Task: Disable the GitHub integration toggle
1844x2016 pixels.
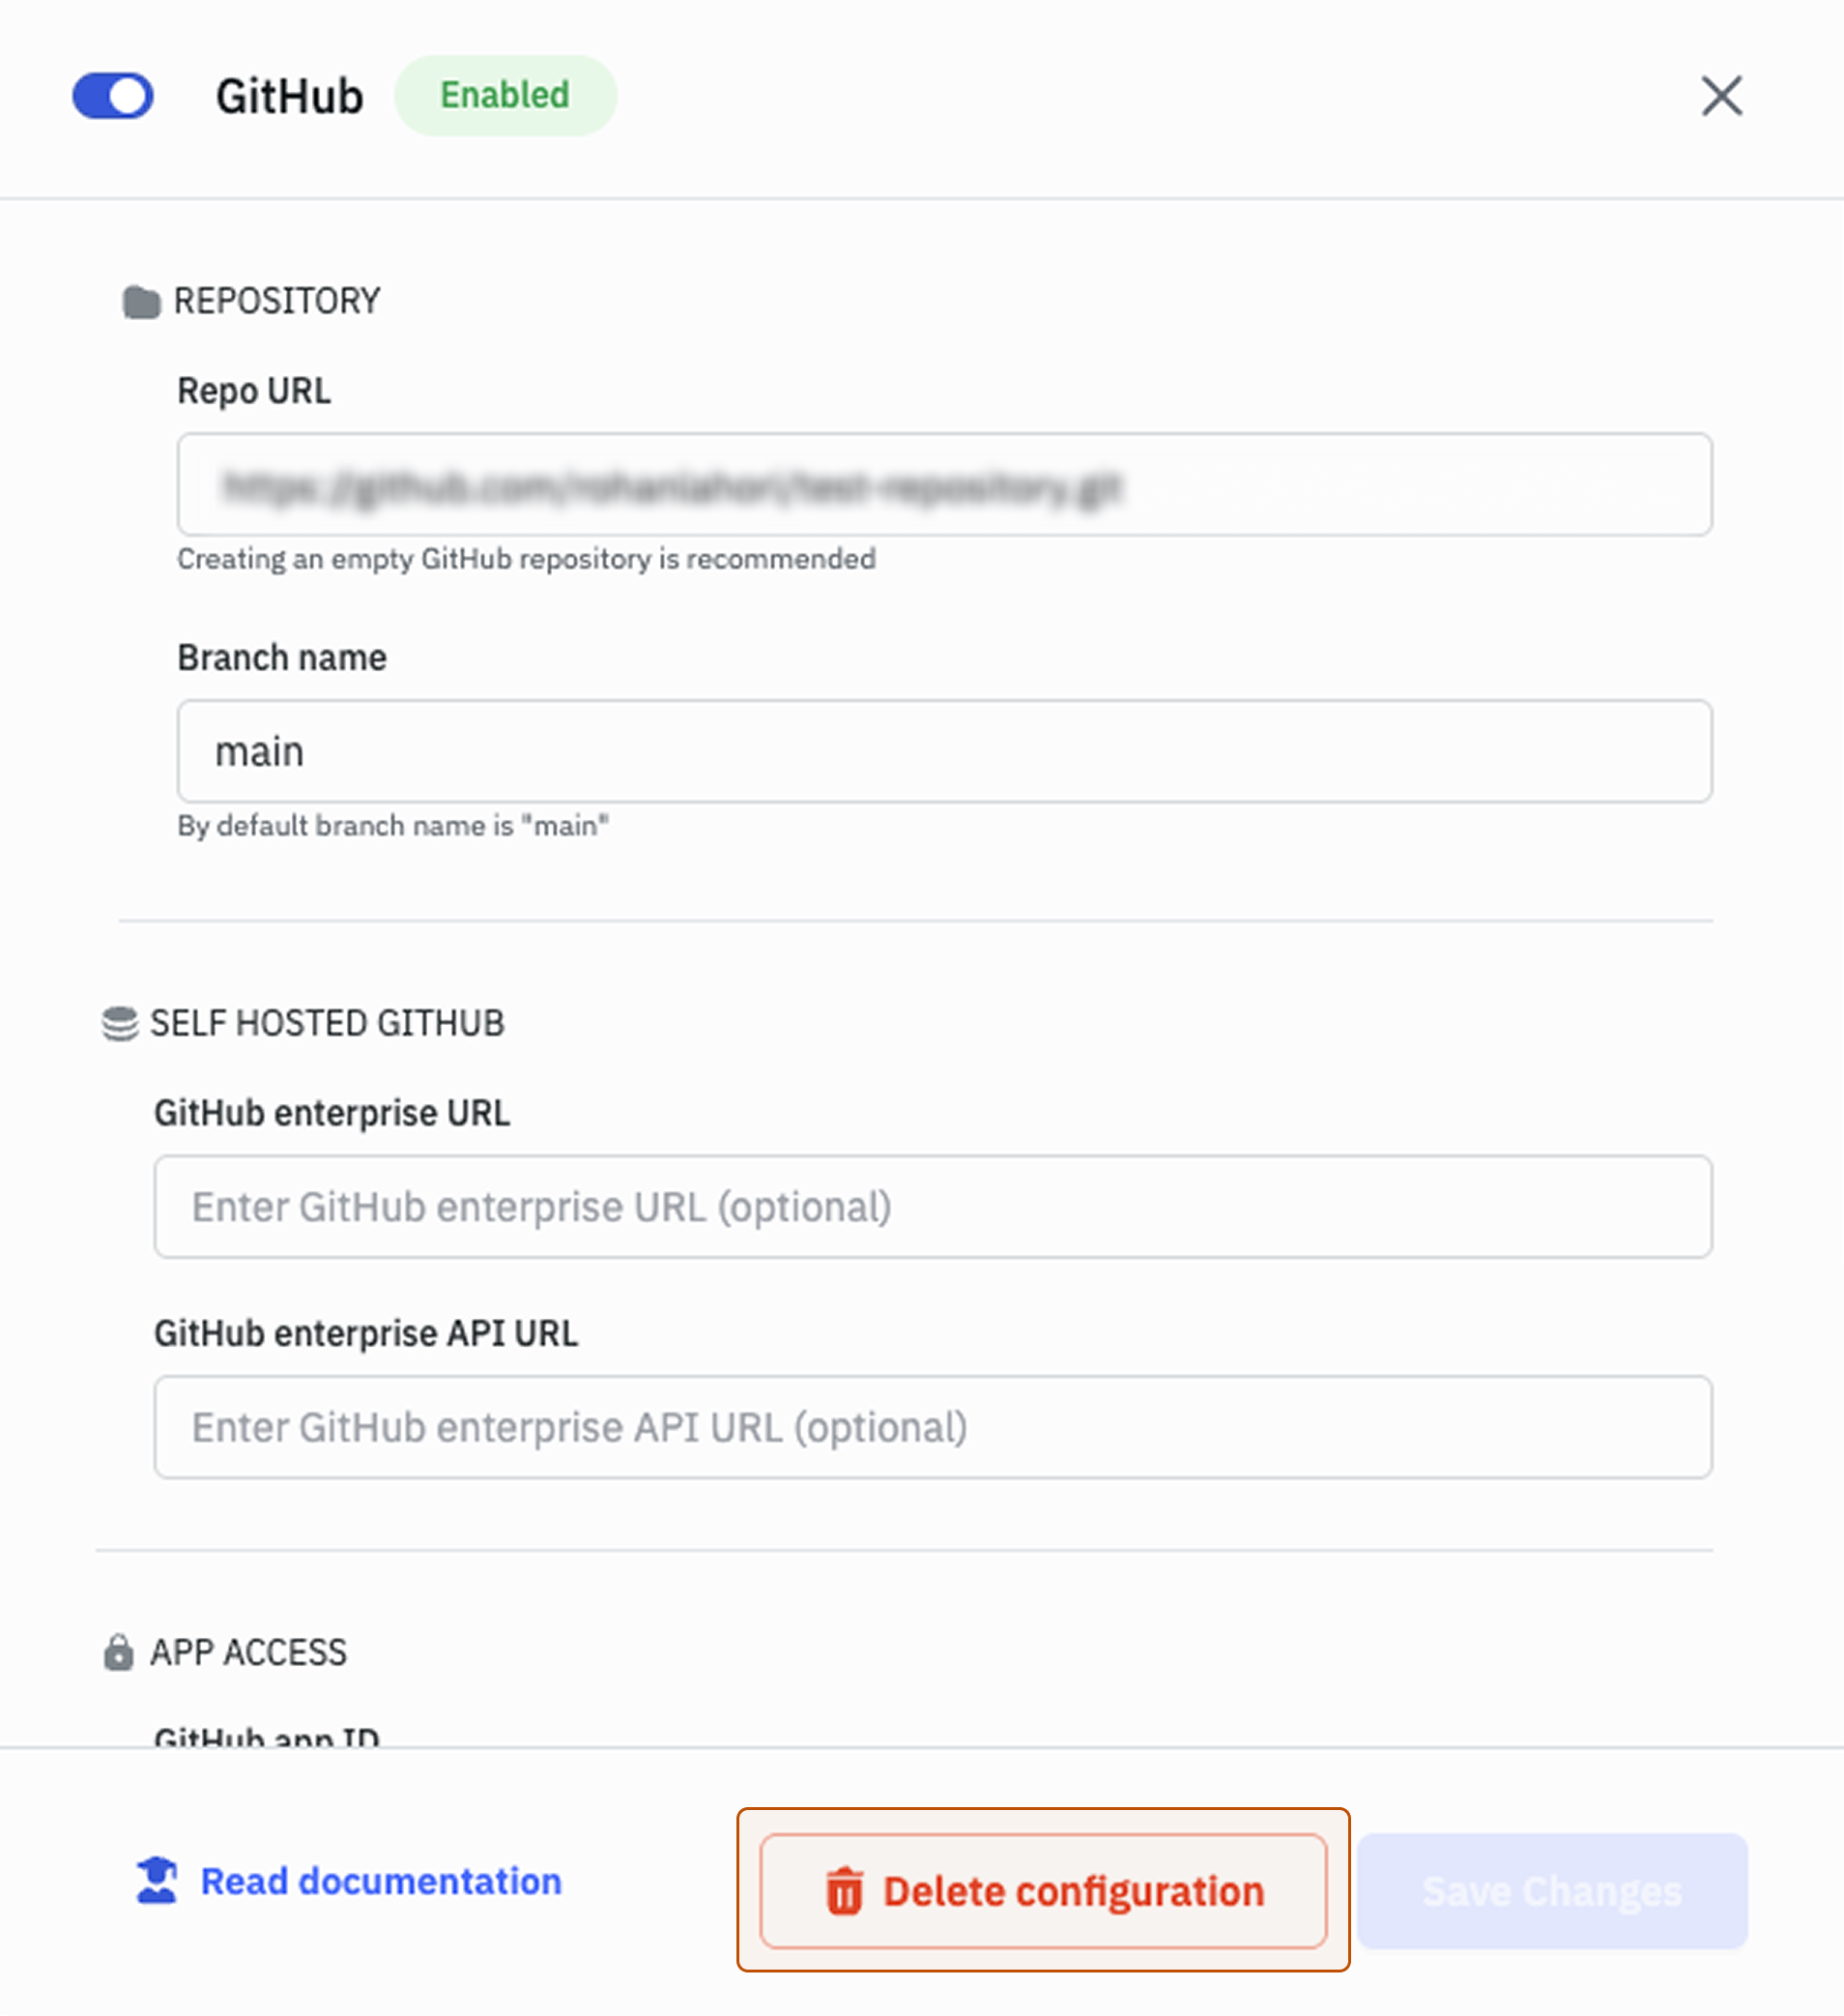Action: click(x=112, y=96)
